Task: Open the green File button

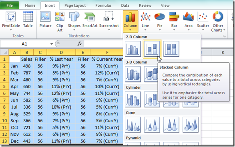Action: (x=10, y=6)
